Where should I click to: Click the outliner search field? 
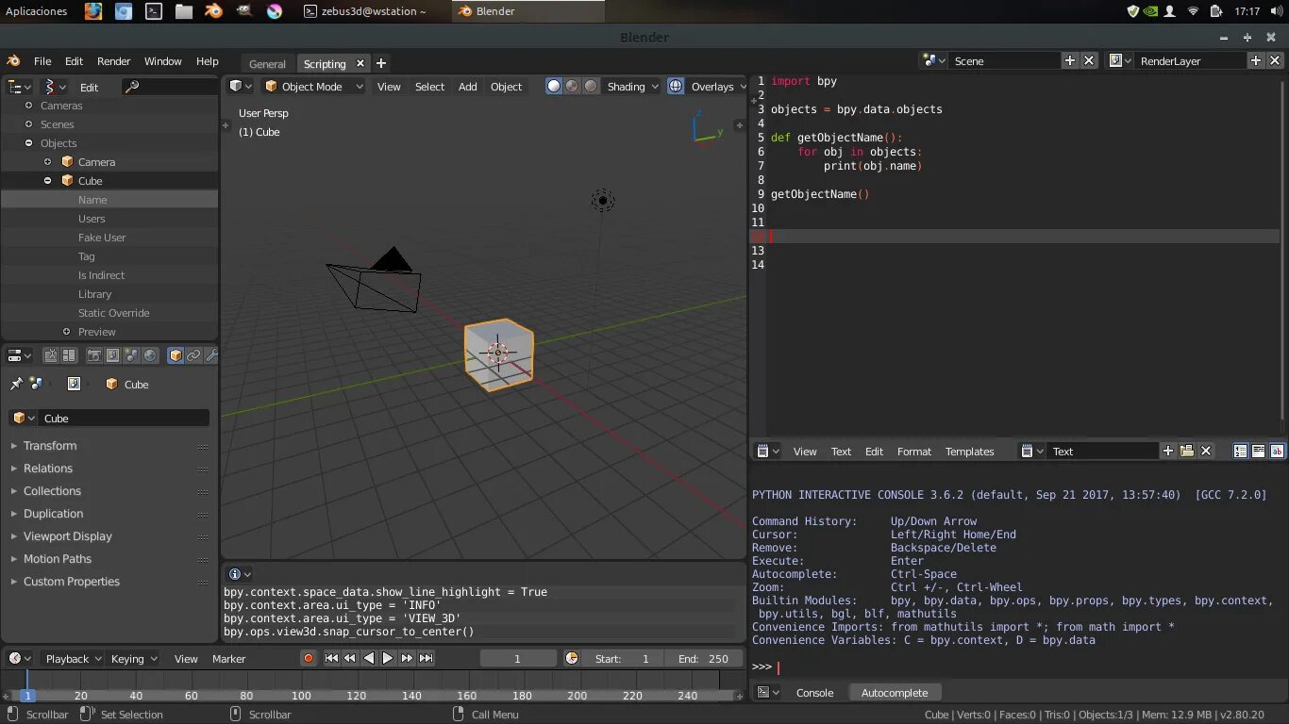(170, 86)
